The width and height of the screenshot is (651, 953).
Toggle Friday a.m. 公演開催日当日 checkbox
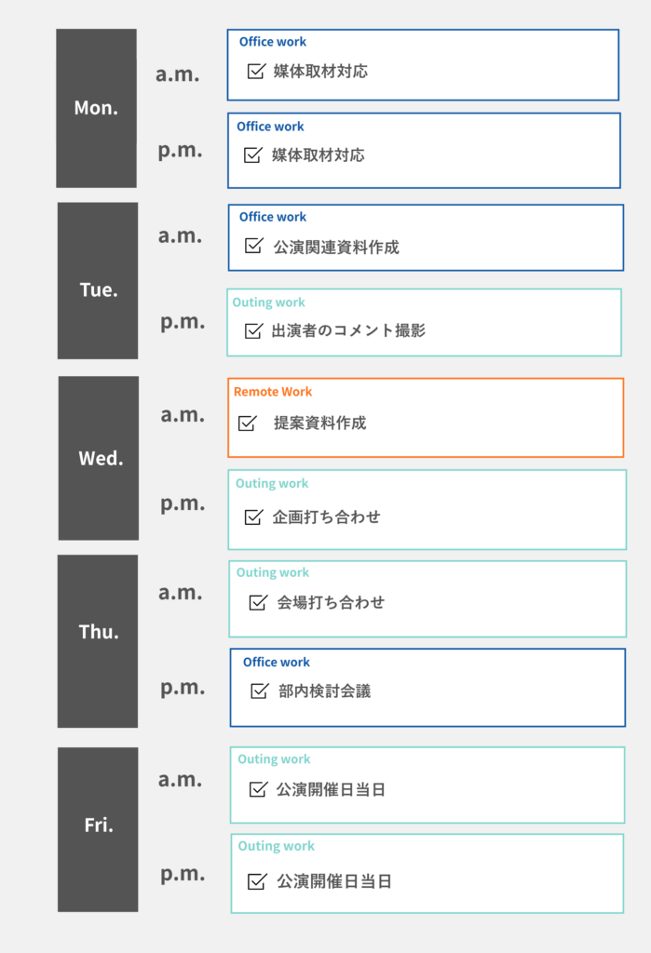[258, 789]
